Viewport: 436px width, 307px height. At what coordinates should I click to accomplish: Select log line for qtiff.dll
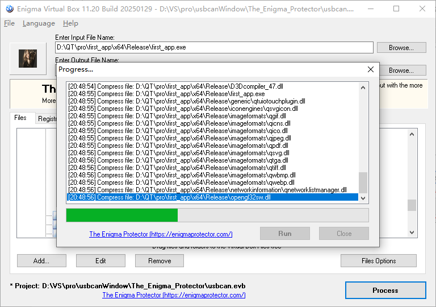click(x=213, y=168)
